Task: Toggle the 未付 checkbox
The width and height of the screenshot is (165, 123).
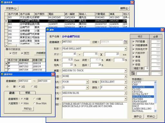Action: pyautogui.click(x=22, y=53)
